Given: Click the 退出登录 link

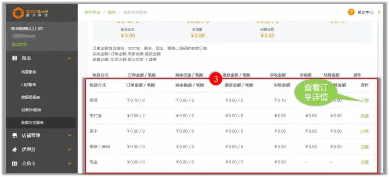Looking at the screenshot, I should click(x=19, y=44).
